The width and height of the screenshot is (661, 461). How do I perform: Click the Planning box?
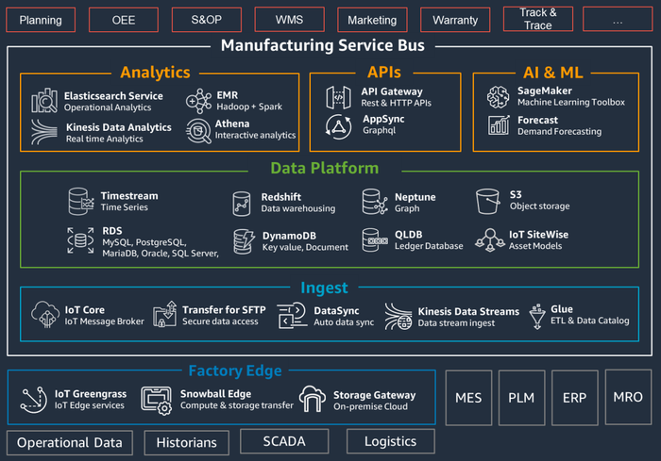[x=41, y=20]
